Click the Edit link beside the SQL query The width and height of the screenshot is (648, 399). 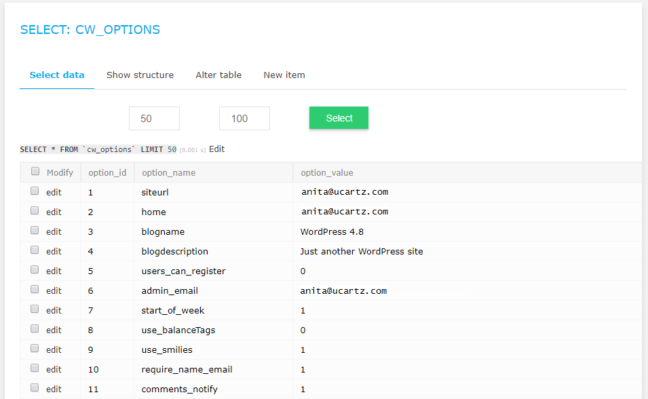217,149
